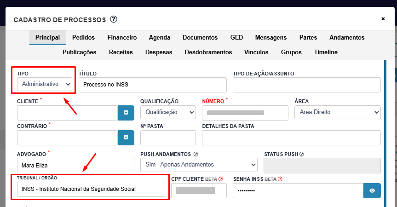This screenshot has width=397, height=207.
Task: Expand Push Andamentos dropdown
Action: (199, 165)
